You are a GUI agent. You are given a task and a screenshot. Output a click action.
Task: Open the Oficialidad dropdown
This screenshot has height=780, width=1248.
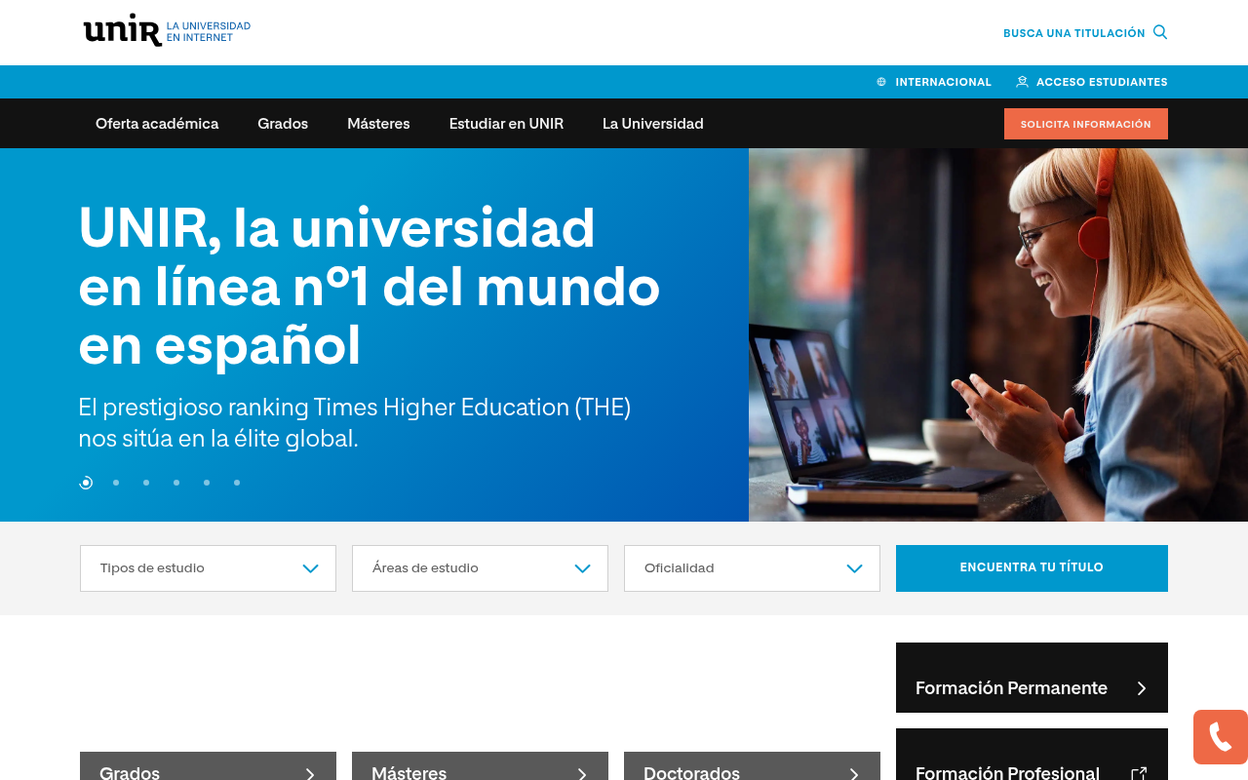tap(752, 568)
